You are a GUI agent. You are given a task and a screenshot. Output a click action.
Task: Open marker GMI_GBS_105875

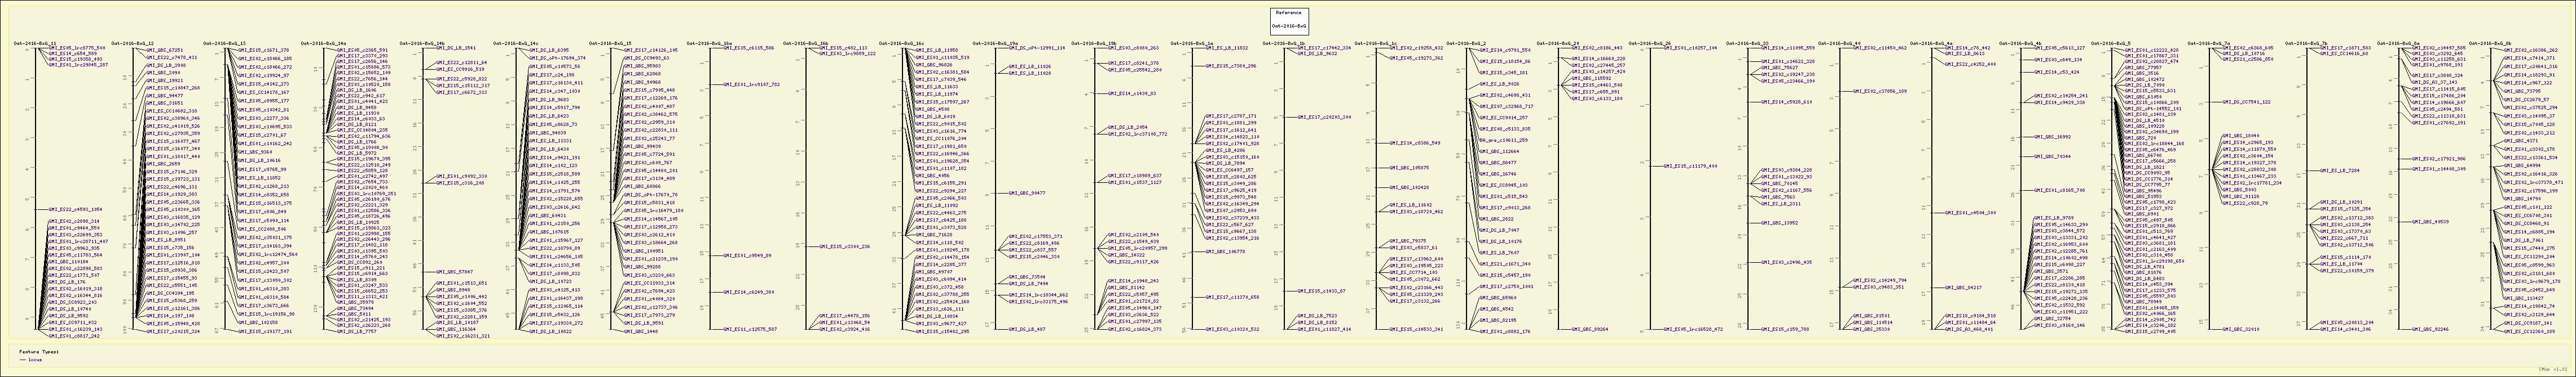(1410, 168)
